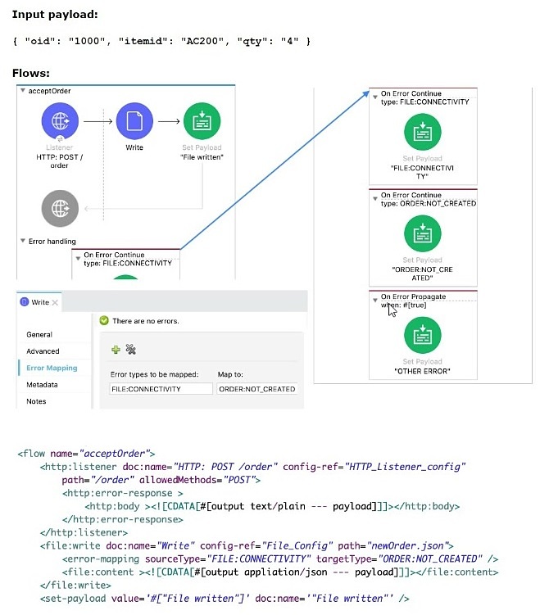
Task: Collapse the acceptOrder flow triangle
Action: 23,91
